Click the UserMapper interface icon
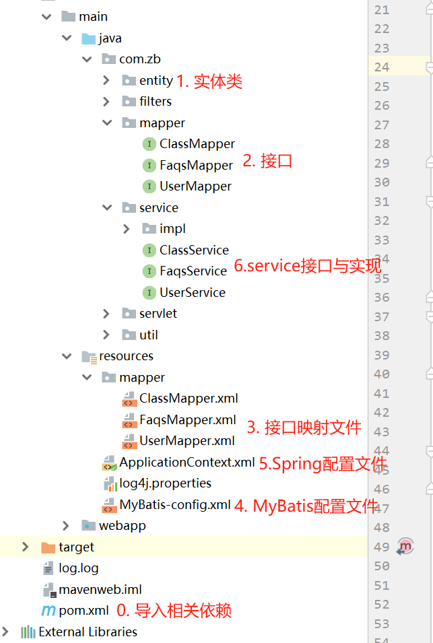The height and width of the screenshot is (643, 433). [149, 187]
